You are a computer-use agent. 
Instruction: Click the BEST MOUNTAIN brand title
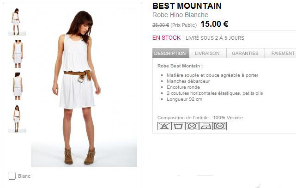(187, 6)
